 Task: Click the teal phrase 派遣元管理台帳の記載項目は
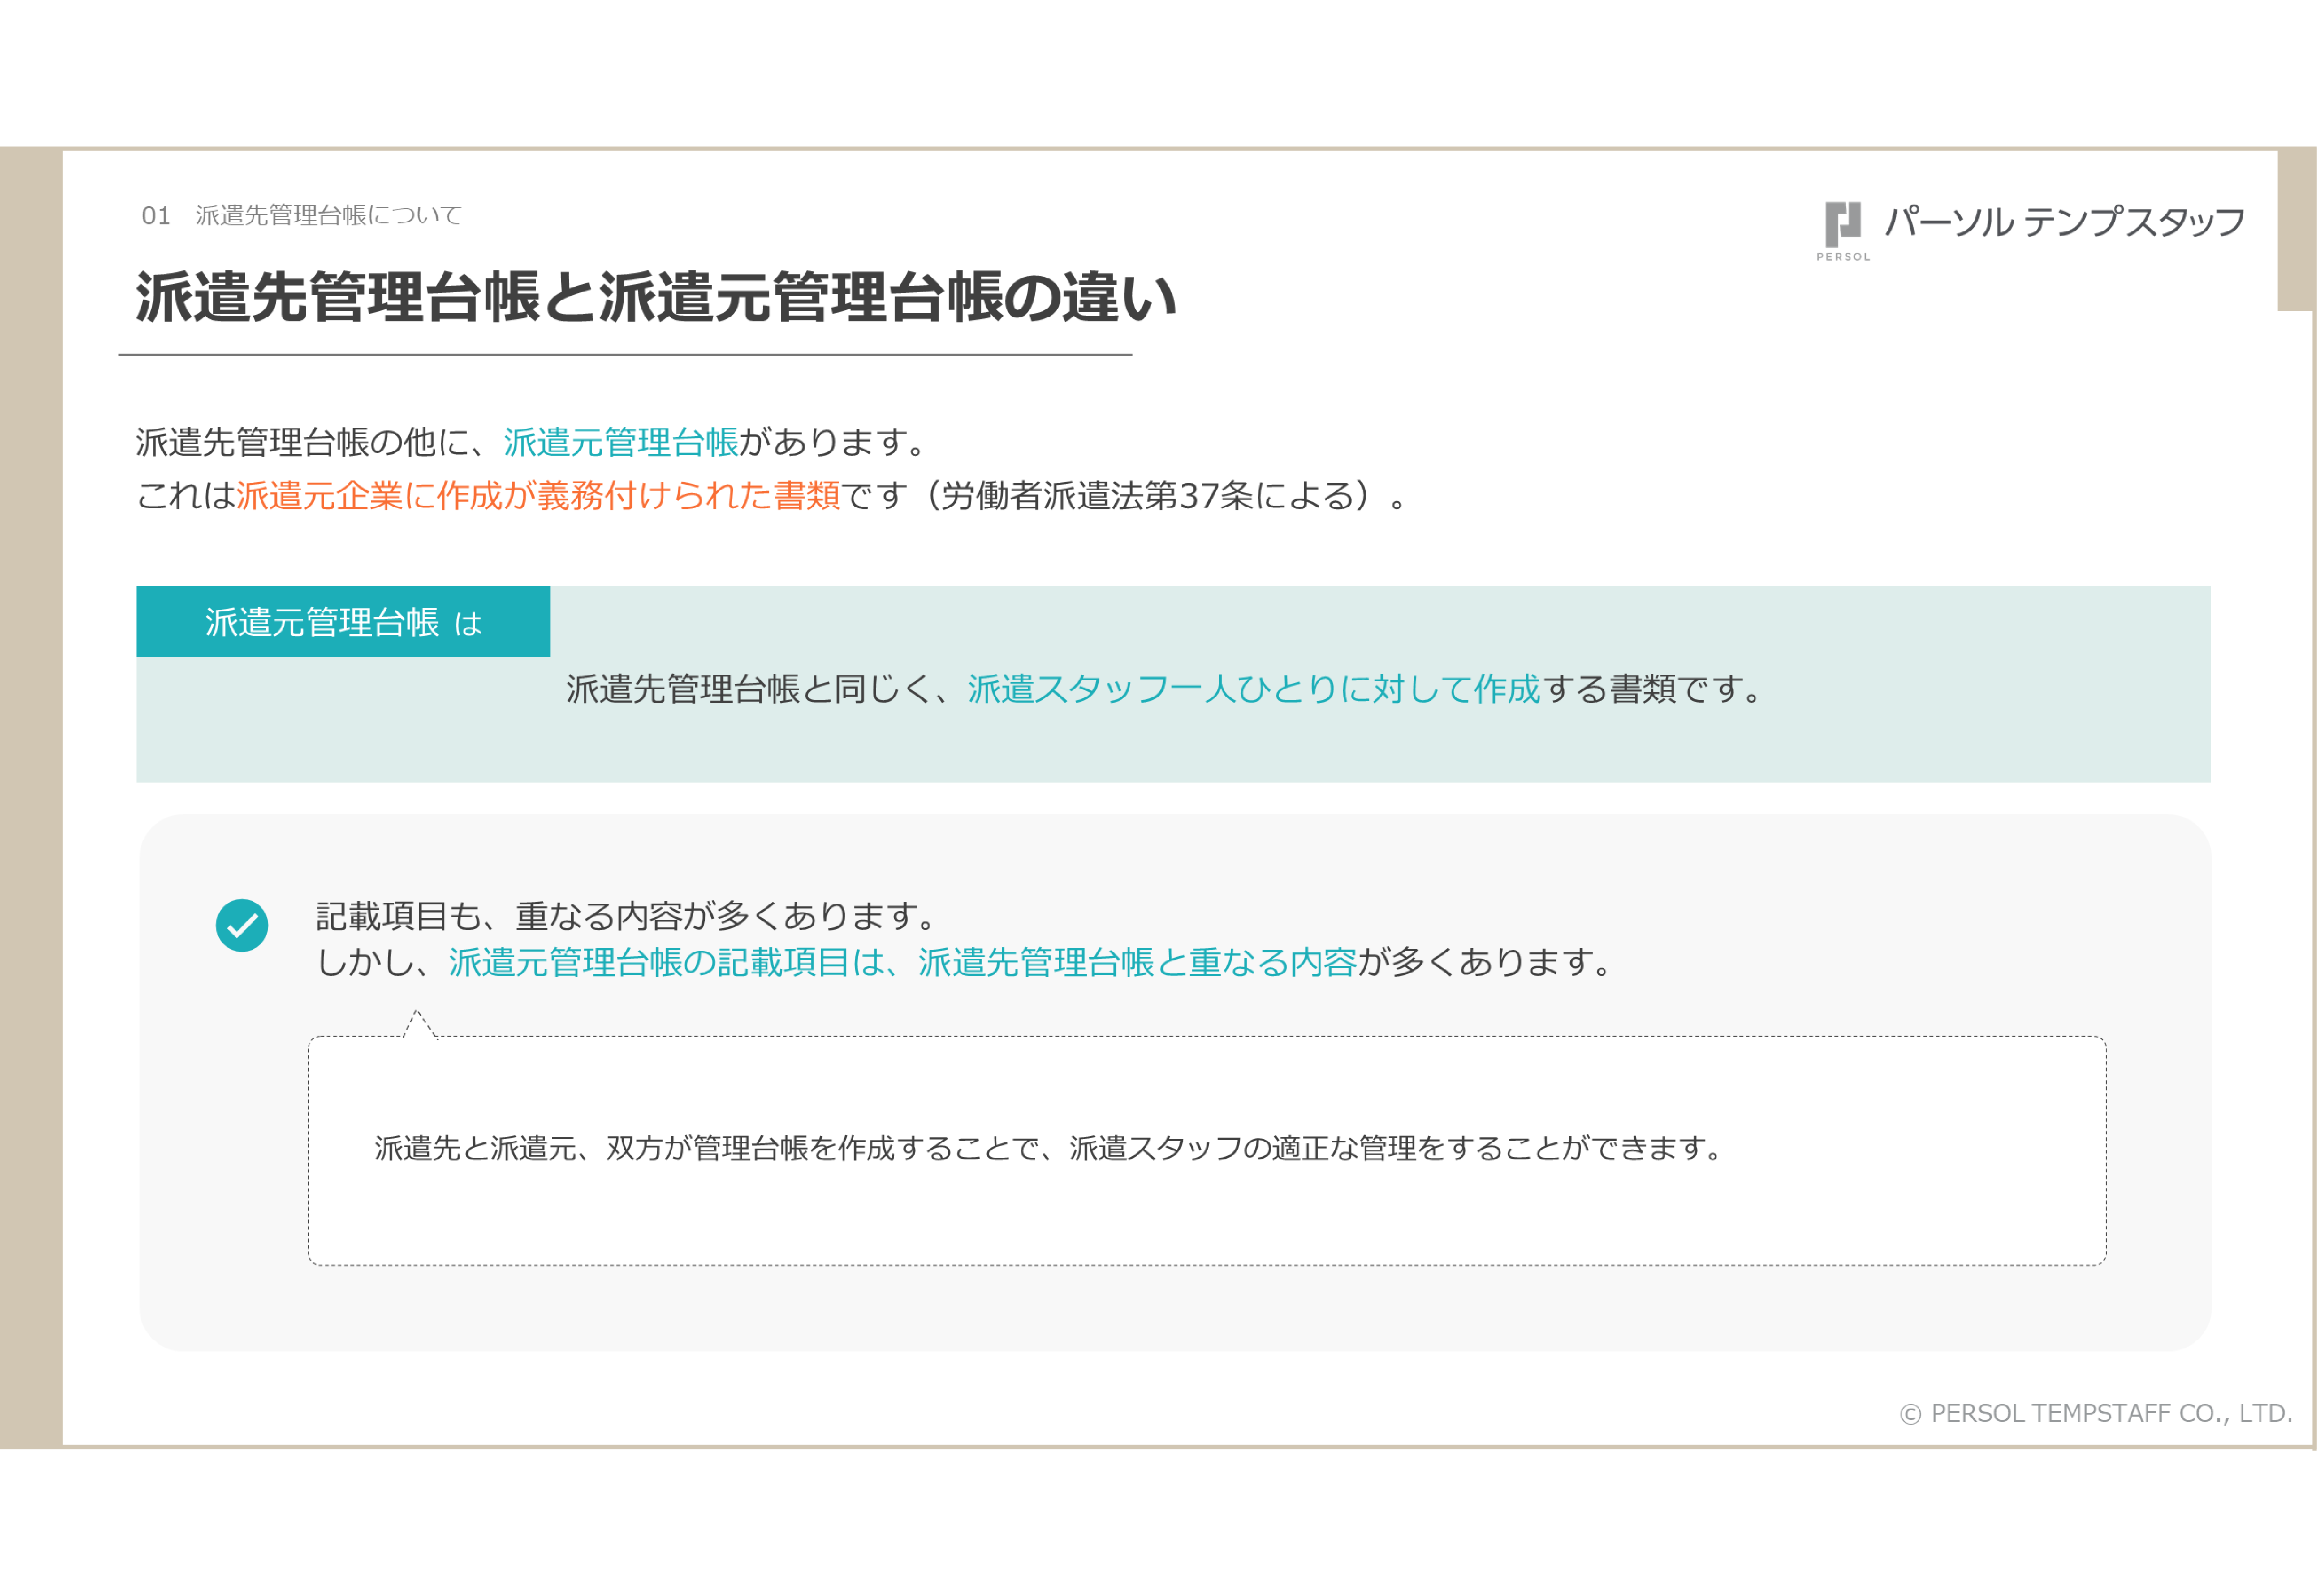(x=666, y=962)
